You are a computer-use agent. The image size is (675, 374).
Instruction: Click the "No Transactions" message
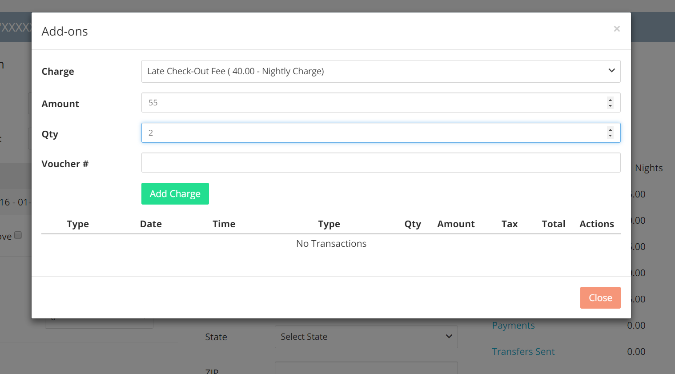point(331,244)
